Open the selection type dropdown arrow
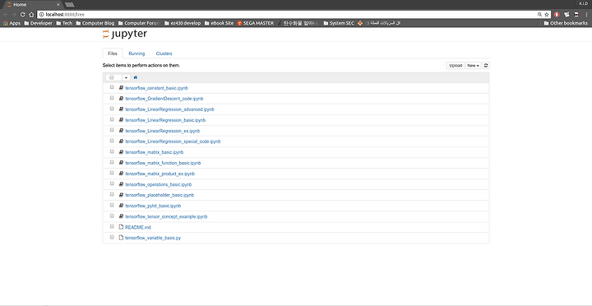 [x=126, y=77]
